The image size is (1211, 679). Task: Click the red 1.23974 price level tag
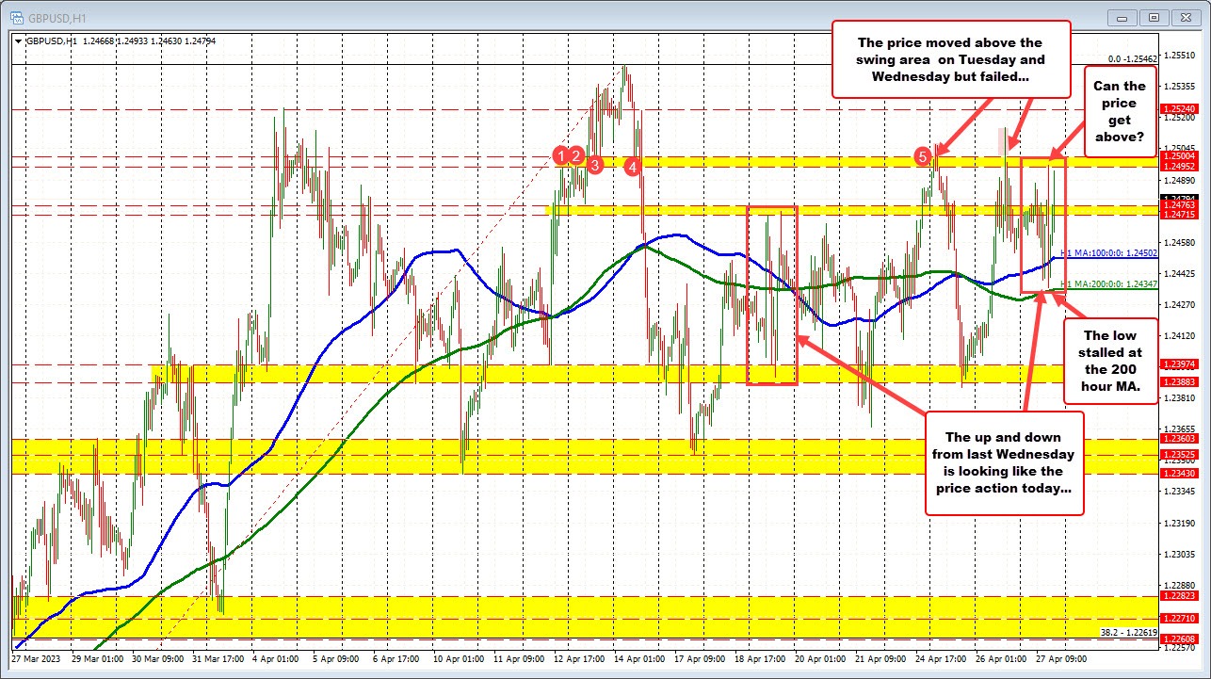(1181, 364)
